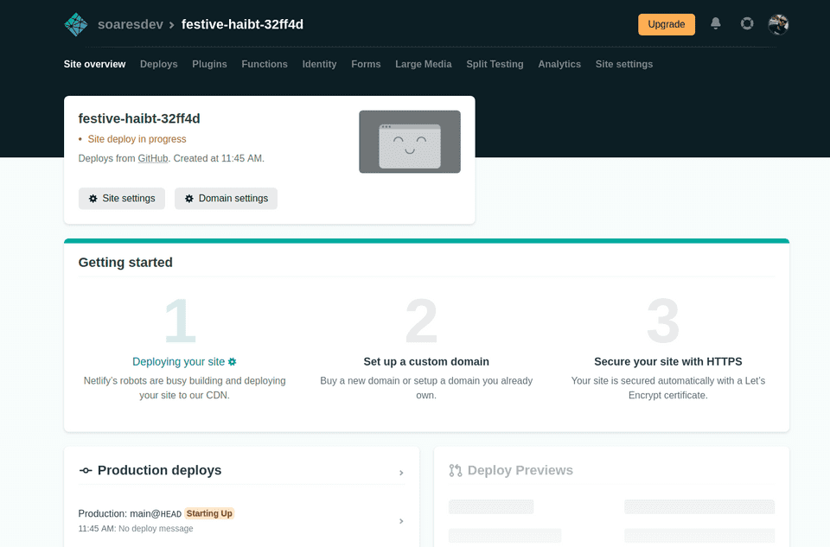
Task: Click the gear icon beside Deploying your site
Action: [x=232, y=362]
